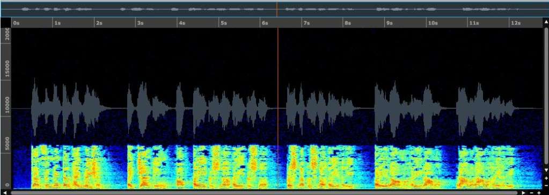
Task: Click the vertical scrollbar down arrow
Action: (x=546, y=170)
